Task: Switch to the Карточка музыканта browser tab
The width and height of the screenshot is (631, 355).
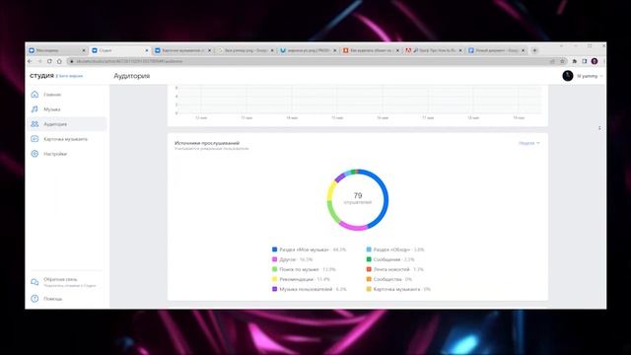Action: (181, 50)
